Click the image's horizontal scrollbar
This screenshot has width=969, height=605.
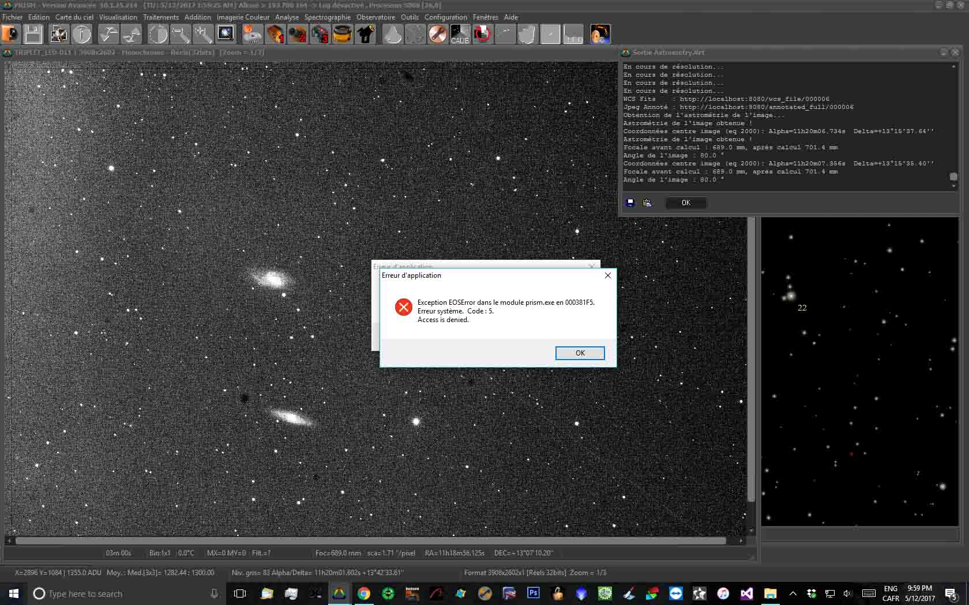[x=370, y=541]
